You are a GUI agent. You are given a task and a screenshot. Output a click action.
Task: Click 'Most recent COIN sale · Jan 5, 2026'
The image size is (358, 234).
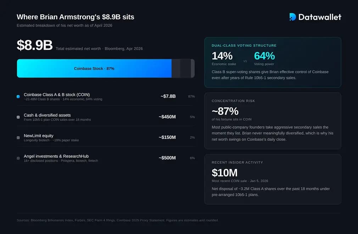pos(240,181)
